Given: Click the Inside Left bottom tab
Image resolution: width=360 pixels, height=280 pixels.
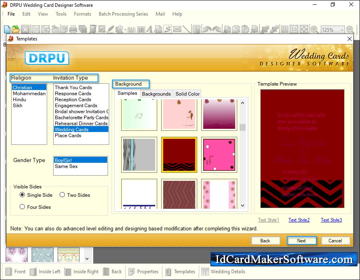Looking at the screenshot, I should click(45, 272).
